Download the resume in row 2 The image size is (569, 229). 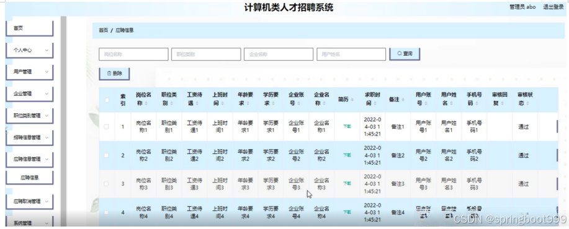pyautogui.click(x=347, y=155)
